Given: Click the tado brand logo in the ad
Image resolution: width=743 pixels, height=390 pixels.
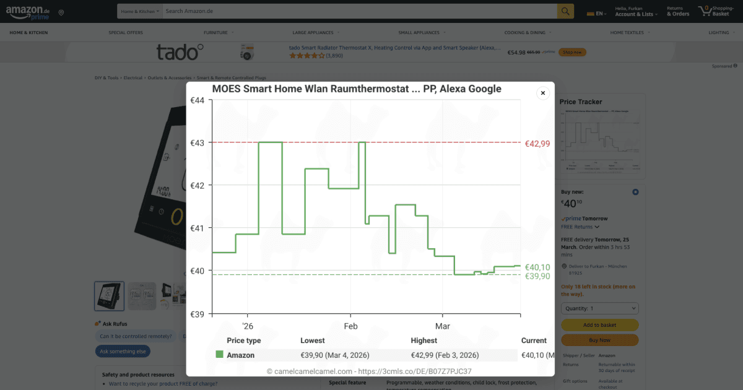Looking at the screenshot, I should [x=180, y=52].
